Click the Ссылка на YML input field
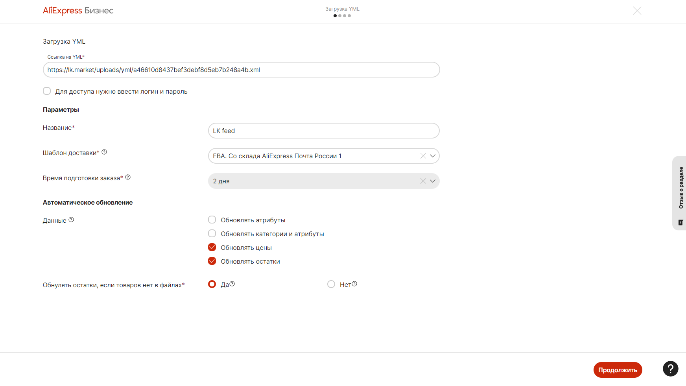The height and width of the screenshot is (386, 686). [241, 70]
